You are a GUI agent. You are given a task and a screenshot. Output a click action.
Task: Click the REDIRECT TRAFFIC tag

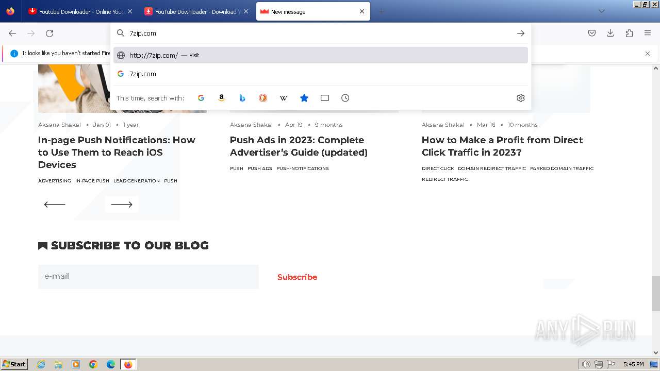[x=445, y=179]
